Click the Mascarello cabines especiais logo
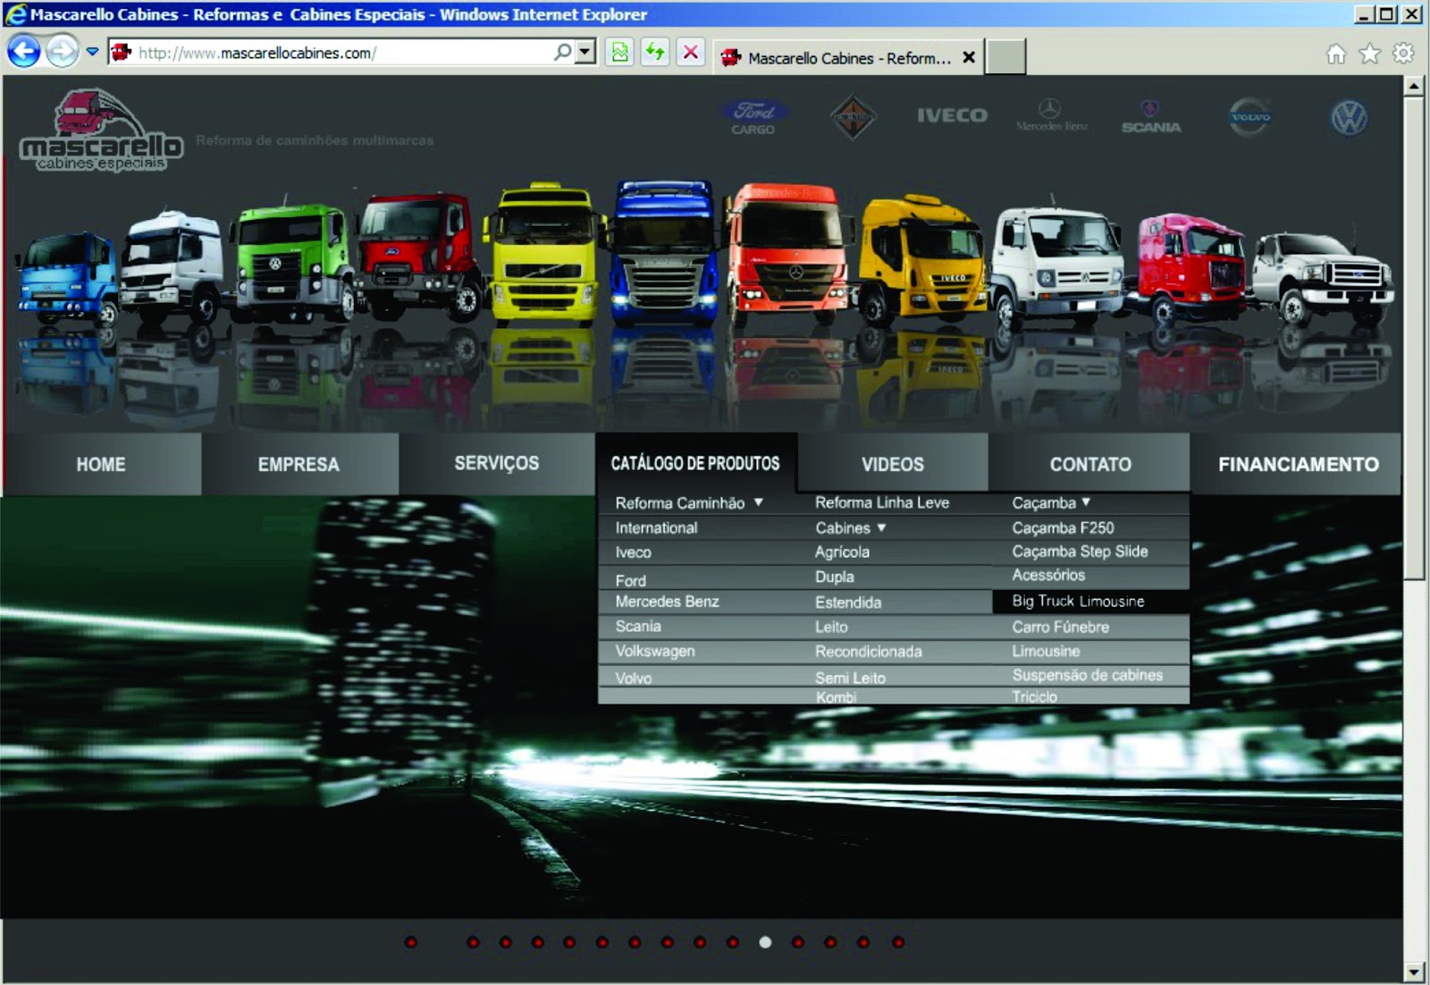 (x=100, y=130)
